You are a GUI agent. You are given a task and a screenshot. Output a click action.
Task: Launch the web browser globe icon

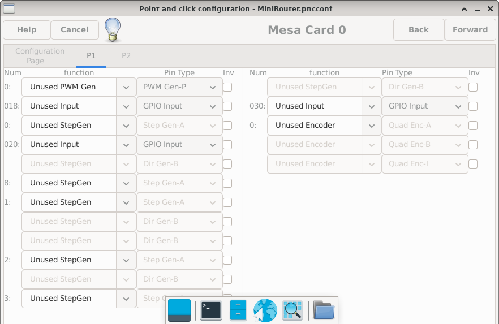click(x=265, y=310)
